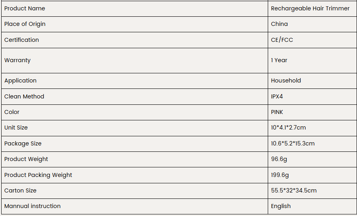Image resolution: width=357 pixels, height=216 pixels.
Task: Select the 10*4.1*2.7cm unit size value
Action: coord(288,128)
